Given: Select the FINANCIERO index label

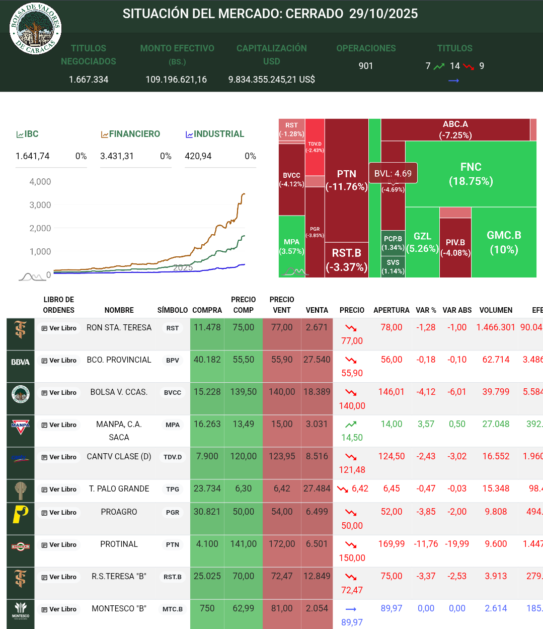Looking at the screenshot, I should [x=134, y=134].
